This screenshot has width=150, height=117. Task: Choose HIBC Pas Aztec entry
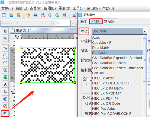coord(117,109)
